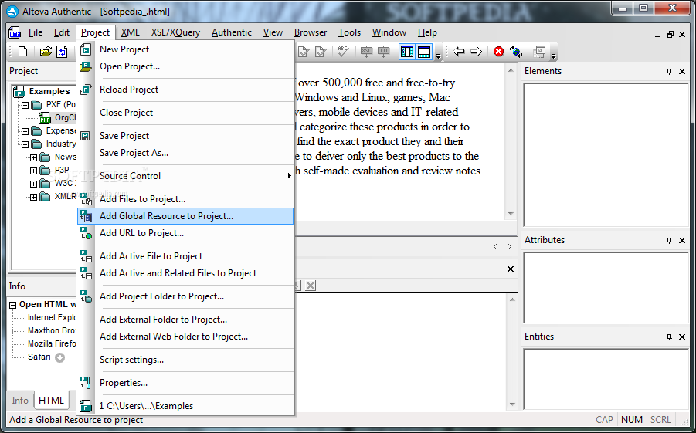This screenshot has height=433, width=696.
Task: Click the browser Forward arrow icon
Action: pos(477,52)
